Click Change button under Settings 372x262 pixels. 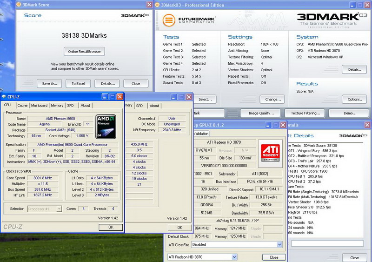tap(272, 99)
